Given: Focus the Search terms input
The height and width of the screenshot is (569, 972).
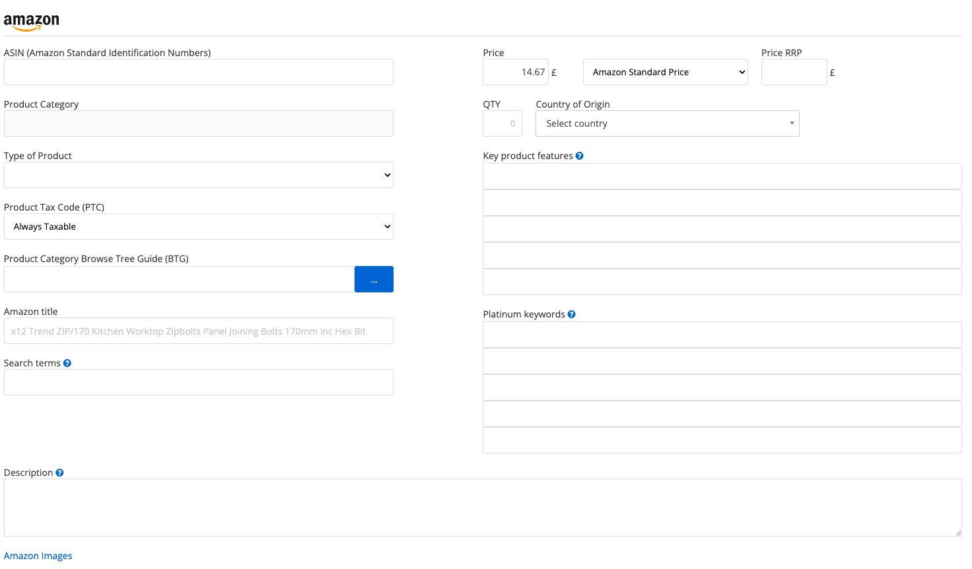Looking at the screenshot, I should [199, 382].
